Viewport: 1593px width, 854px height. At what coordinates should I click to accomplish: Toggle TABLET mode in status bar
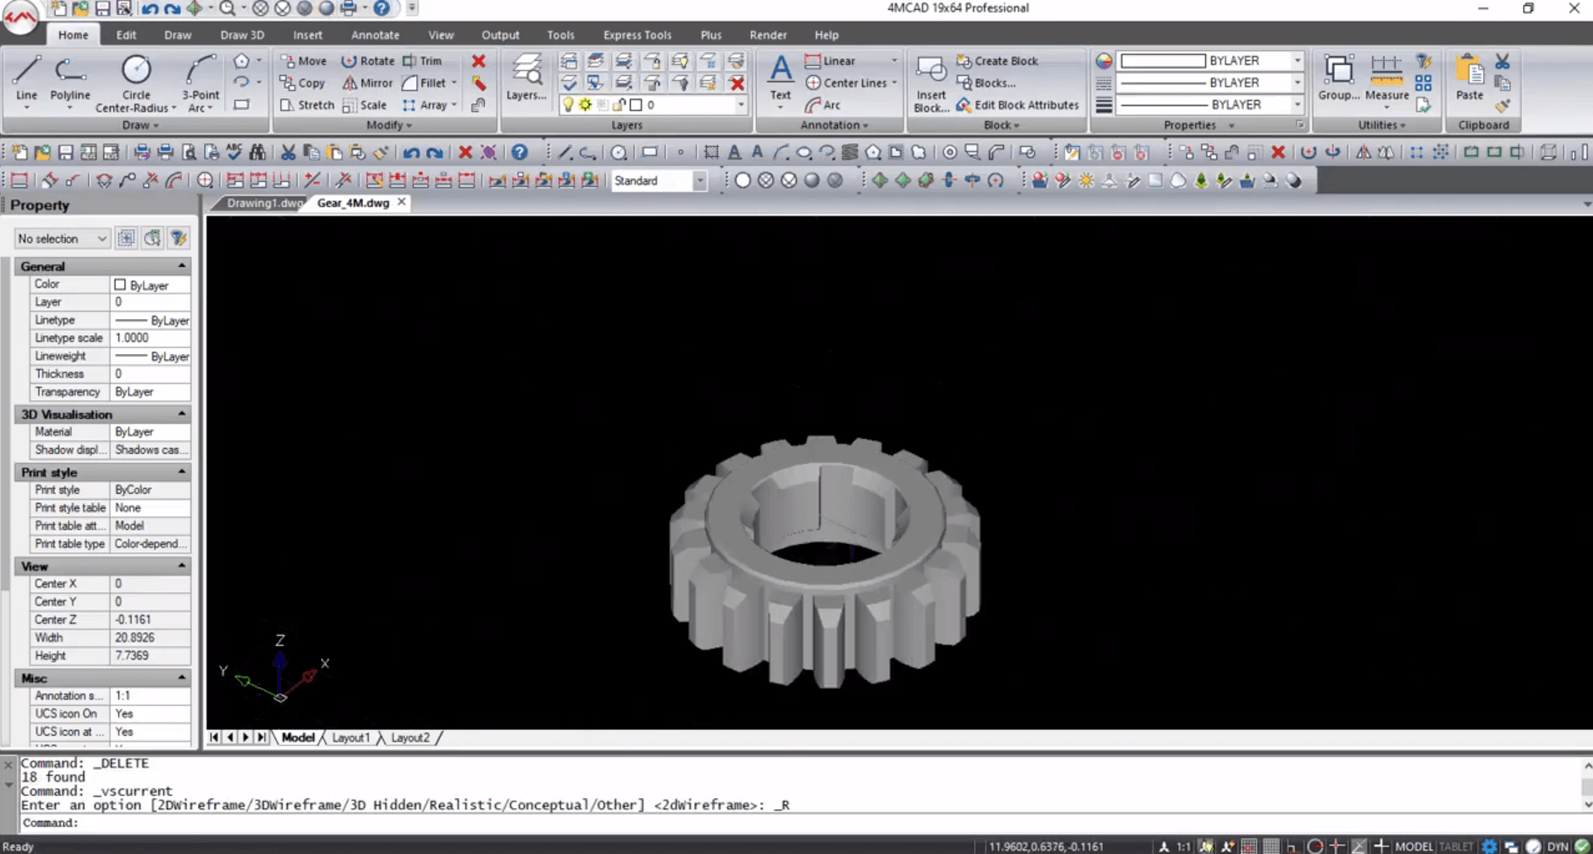click(x=1456, y=847)
